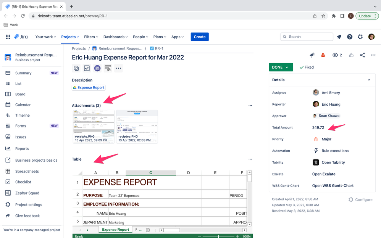Screen dimensions: 381x238
Task: Open the Apps dropdown menu
Action: [x=178, y=37]
